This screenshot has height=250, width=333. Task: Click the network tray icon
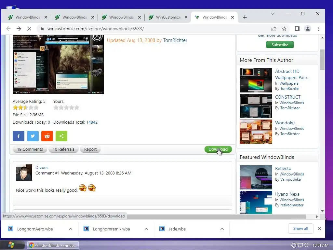(300, 245)
